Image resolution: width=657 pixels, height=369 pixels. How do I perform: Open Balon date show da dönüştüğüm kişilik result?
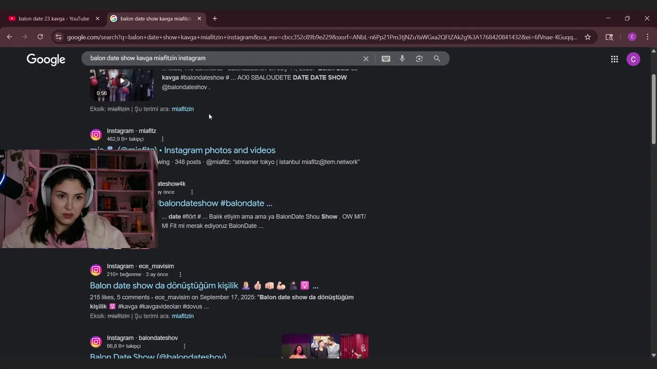pyautogui.click(x=204, y=285)
